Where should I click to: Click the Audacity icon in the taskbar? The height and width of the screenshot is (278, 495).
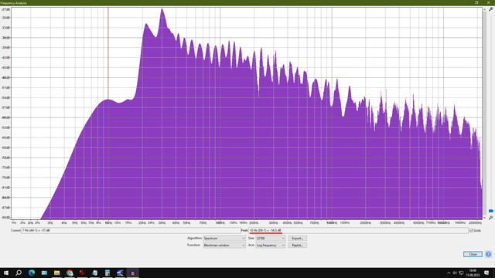[x=132, y=273]
